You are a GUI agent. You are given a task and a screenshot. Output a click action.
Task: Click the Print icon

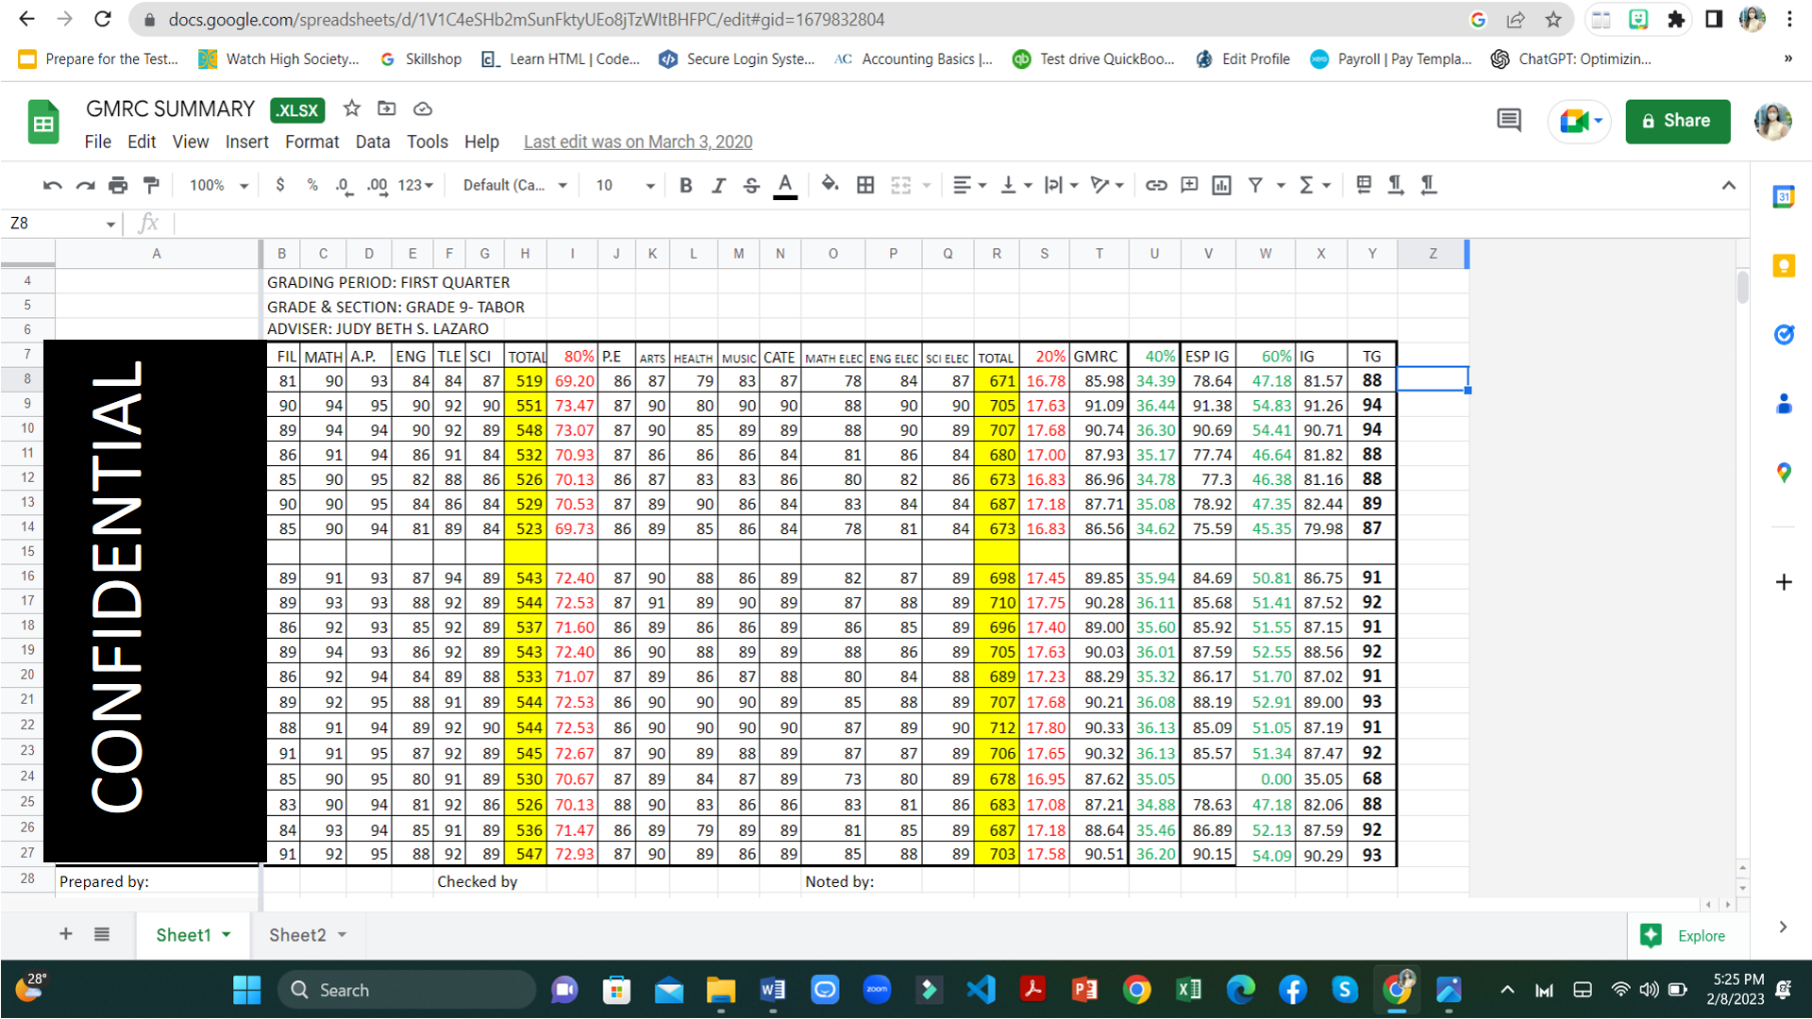point(118,186)
